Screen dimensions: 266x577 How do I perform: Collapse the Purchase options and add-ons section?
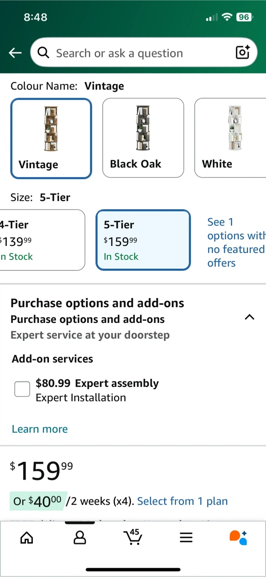[249, 317]
